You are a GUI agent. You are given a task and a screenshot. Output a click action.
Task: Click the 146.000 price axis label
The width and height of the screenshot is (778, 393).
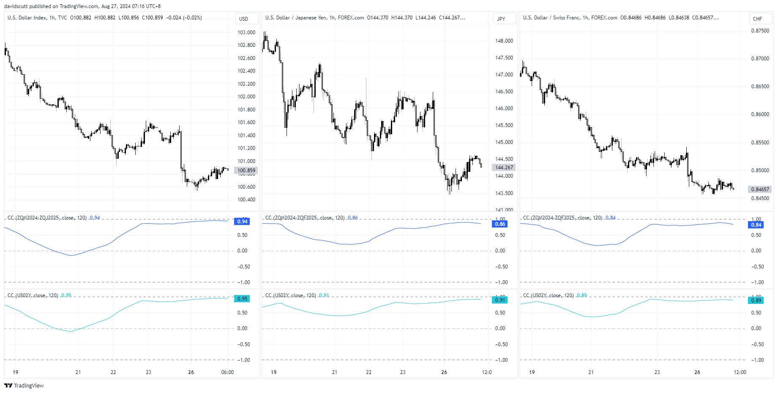tap(504, 108)
